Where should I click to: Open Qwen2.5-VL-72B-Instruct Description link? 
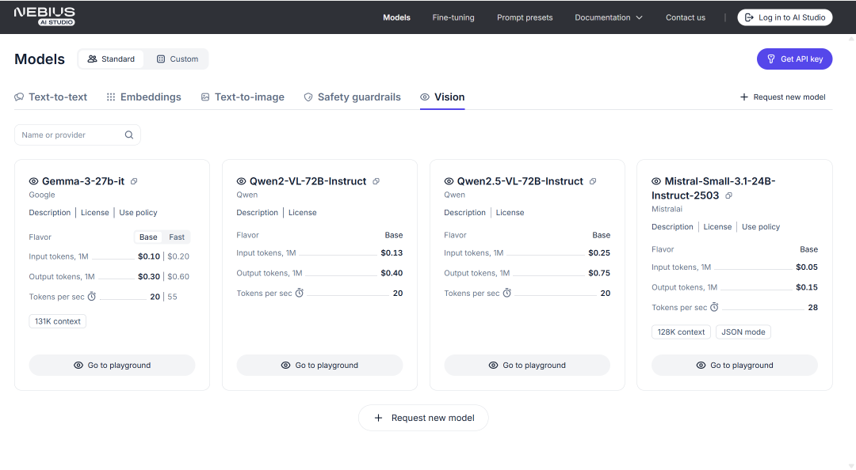464,213
